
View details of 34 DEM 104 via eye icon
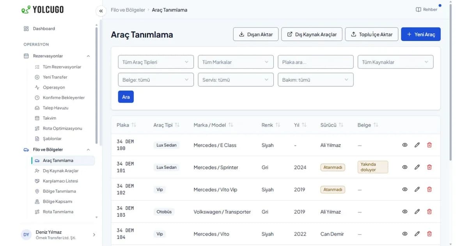(405, 234)
